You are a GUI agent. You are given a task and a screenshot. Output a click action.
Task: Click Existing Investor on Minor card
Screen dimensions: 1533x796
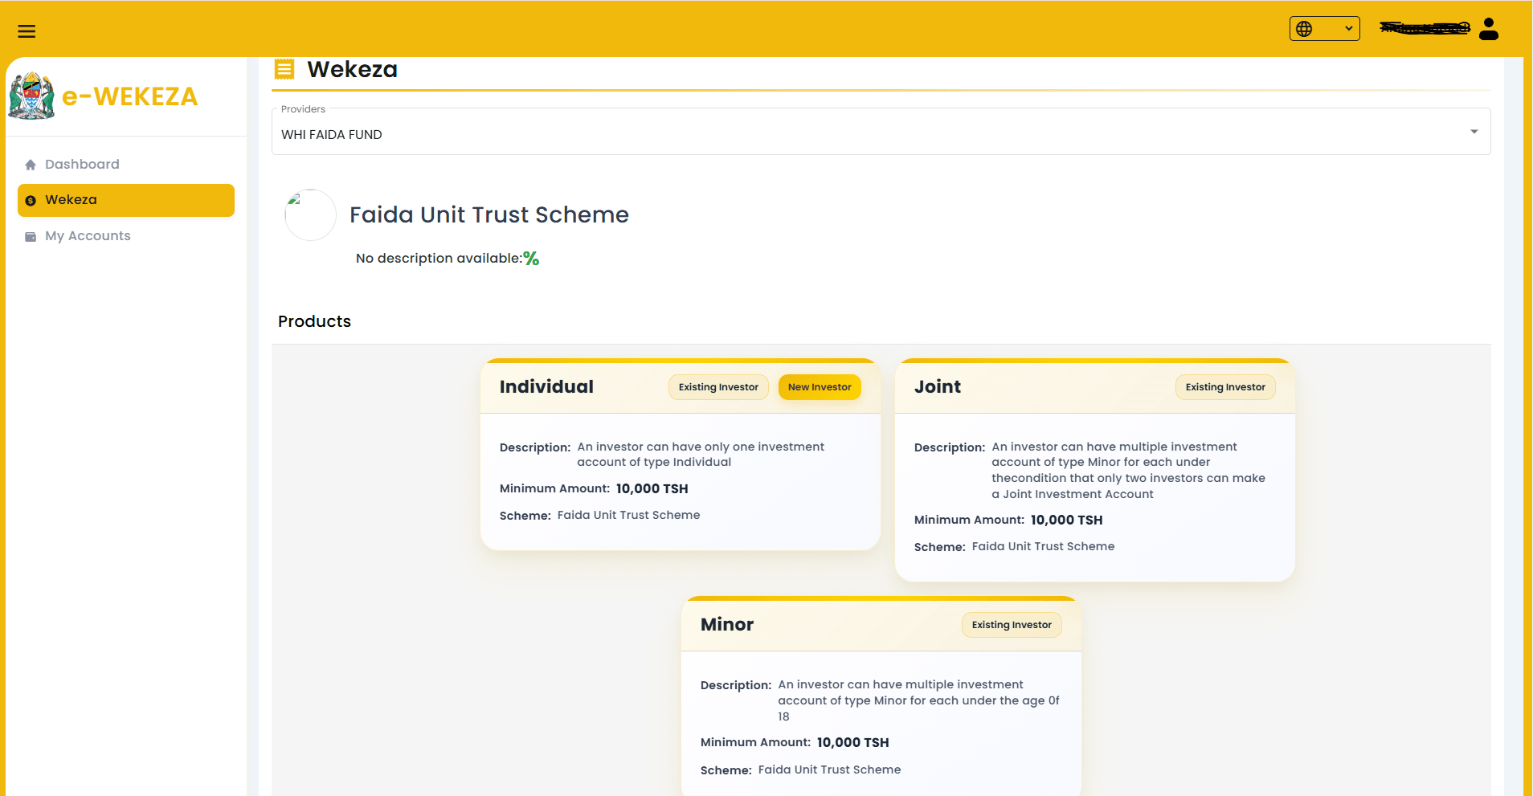click(1011, 625)
